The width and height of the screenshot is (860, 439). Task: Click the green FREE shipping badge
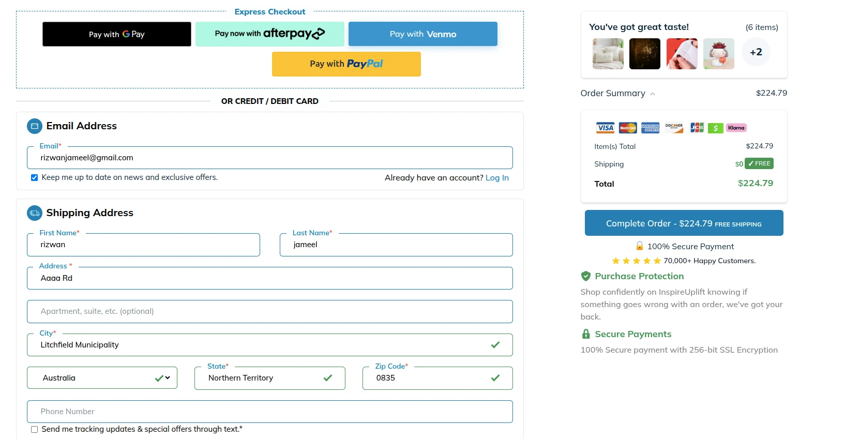pos(759,163)
